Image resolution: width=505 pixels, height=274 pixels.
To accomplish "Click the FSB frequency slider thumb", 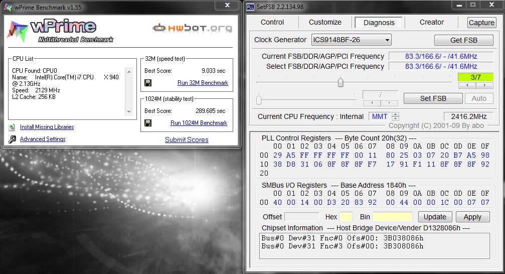I will [x=341, y=82].
